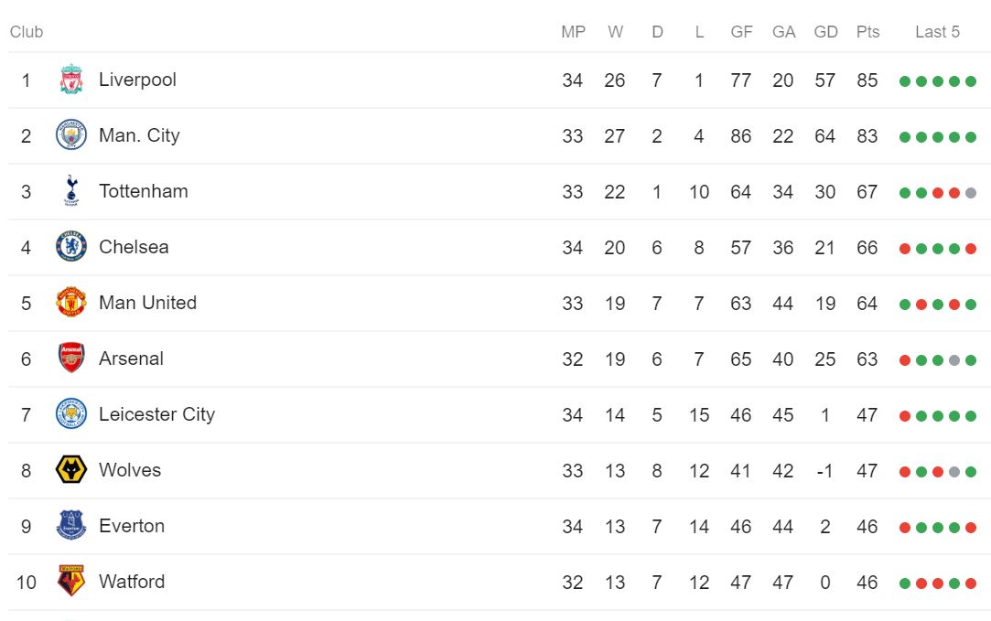Click Chelsea's first red result dot
Screen dimensions: 991x621
click(x=905, y=249)
